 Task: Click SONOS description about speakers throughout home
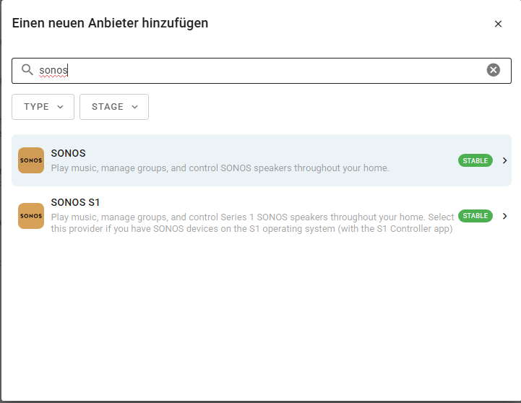pos(220,168)
